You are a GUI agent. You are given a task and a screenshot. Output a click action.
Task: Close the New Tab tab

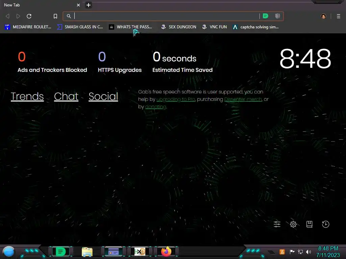click(x=78, y=5)
